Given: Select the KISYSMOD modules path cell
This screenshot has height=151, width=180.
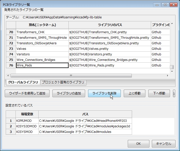Looking at the screenshot, I should click(85, 132).
